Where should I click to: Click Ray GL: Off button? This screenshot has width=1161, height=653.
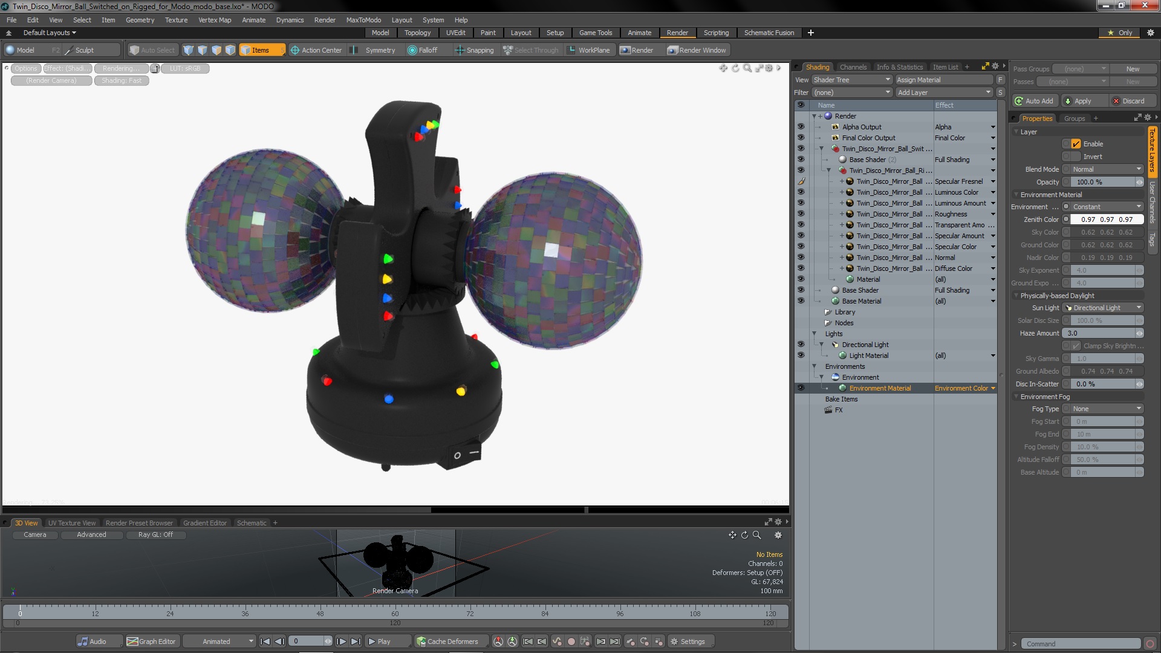(155, 534)
